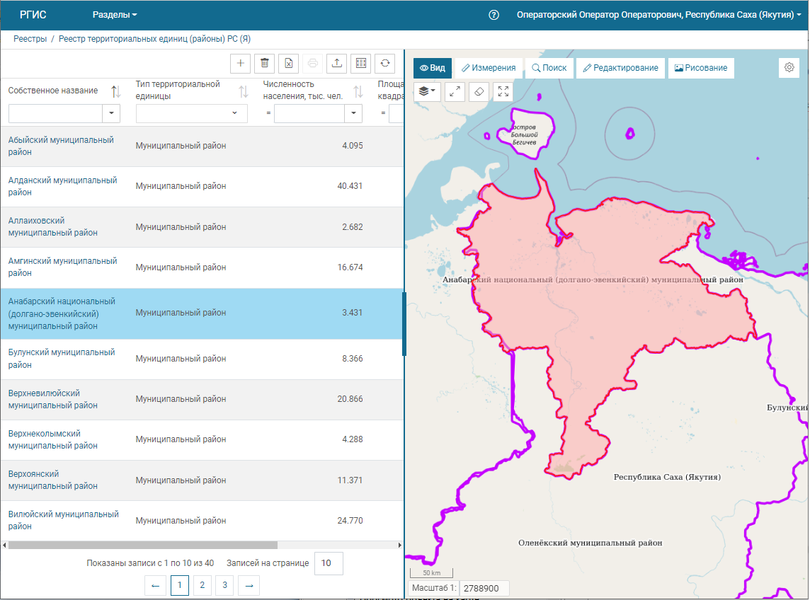This screenshot has height=600, width=810.
Task: Open Тип территориальной единицы filter dropdown
Action: tap(234, 113)
